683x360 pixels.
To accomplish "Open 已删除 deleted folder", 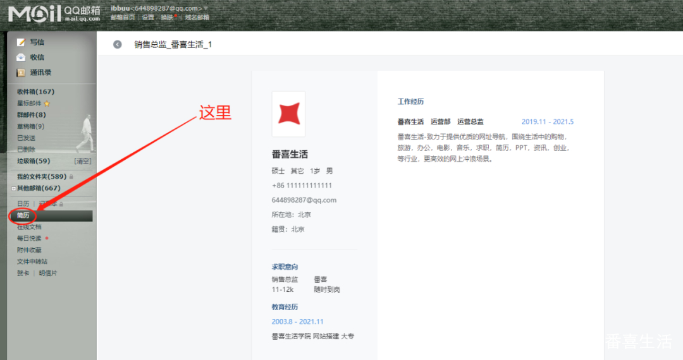I will click(26, 149).
